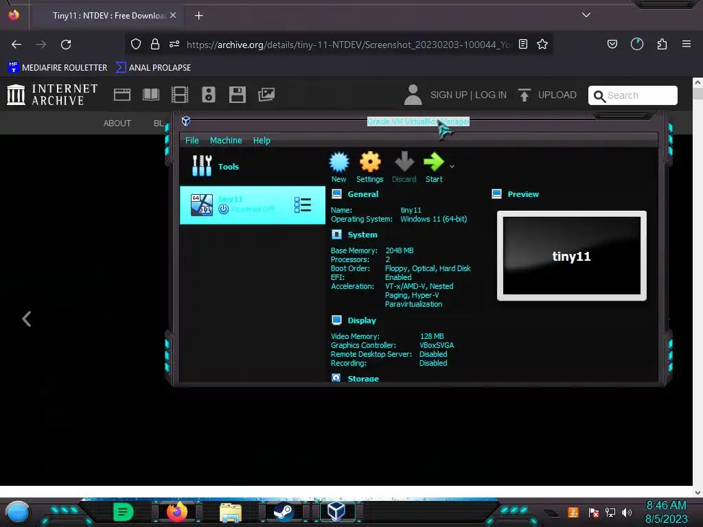Open File Explorer from the taskbar
Screen dimensions: 703x527
[231, 512]
